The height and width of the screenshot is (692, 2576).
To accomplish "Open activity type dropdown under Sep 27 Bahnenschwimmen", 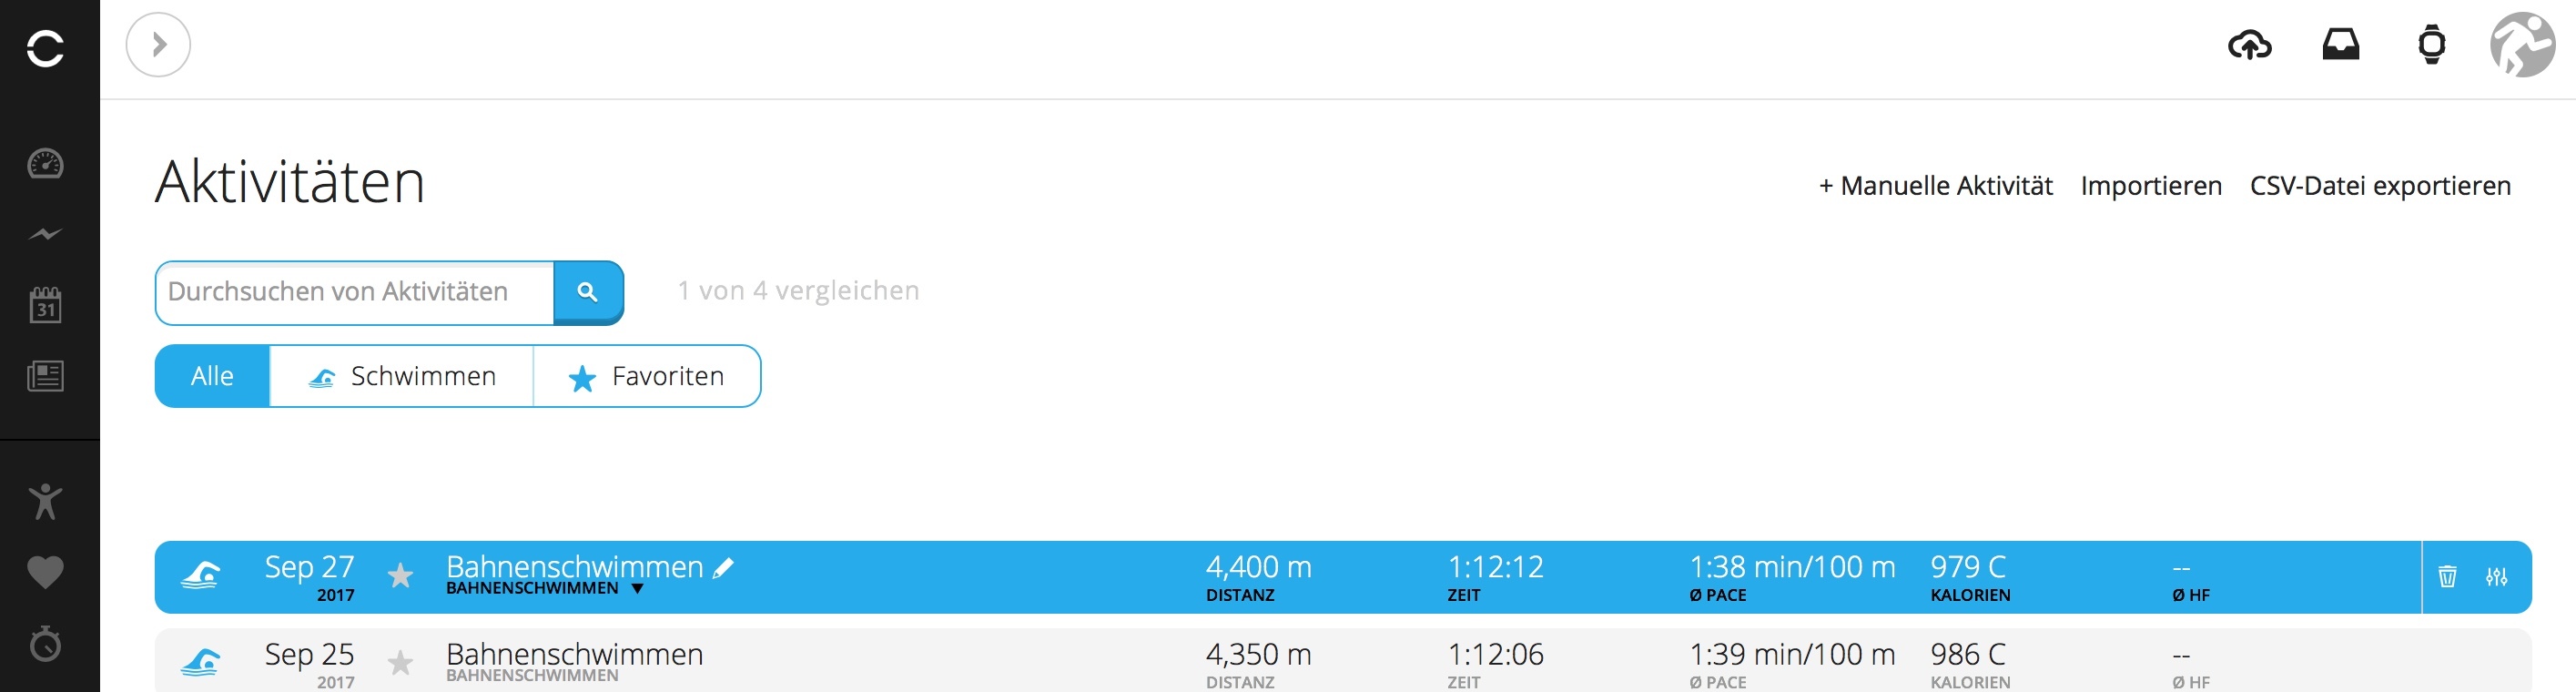I will 637,589.
